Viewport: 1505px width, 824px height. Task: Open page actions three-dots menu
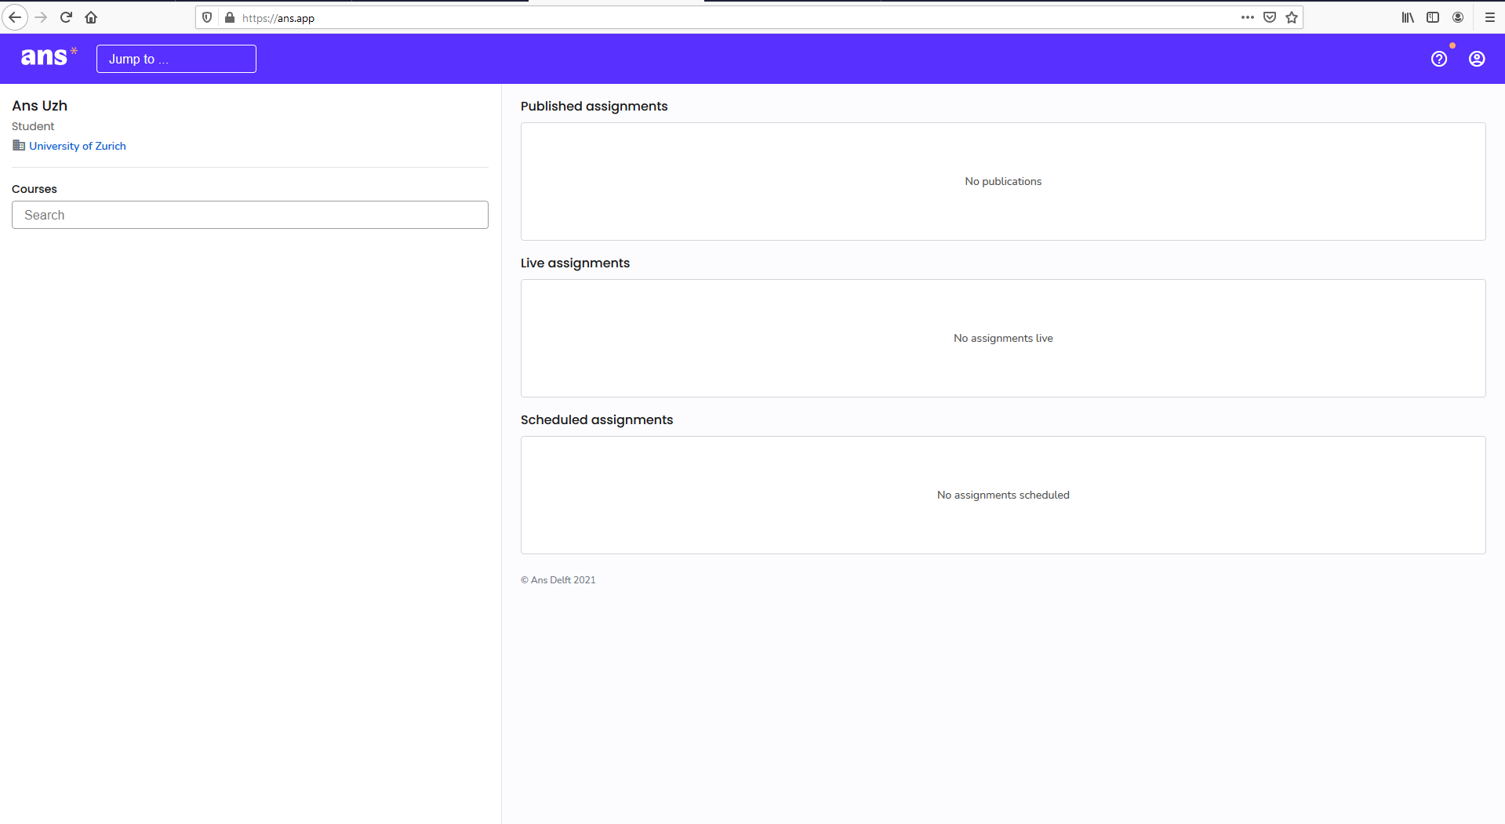point(1247,17)
